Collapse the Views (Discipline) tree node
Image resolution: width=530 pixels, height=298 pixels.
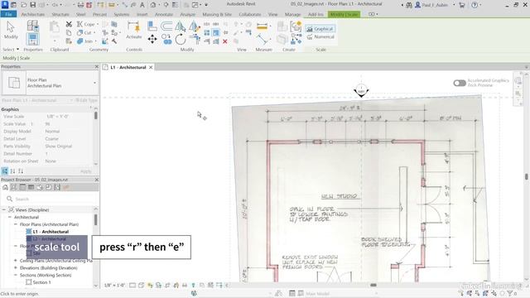[x=3, y=209]
